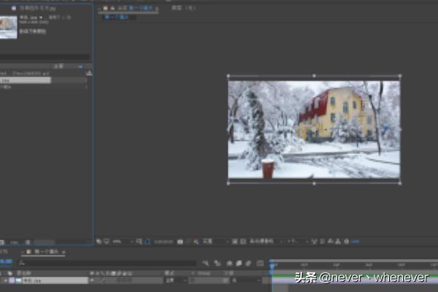Viewport: 438px width, 292px height.
Task: Click the timeline current time indicator
Action: (x=272, y=264)
